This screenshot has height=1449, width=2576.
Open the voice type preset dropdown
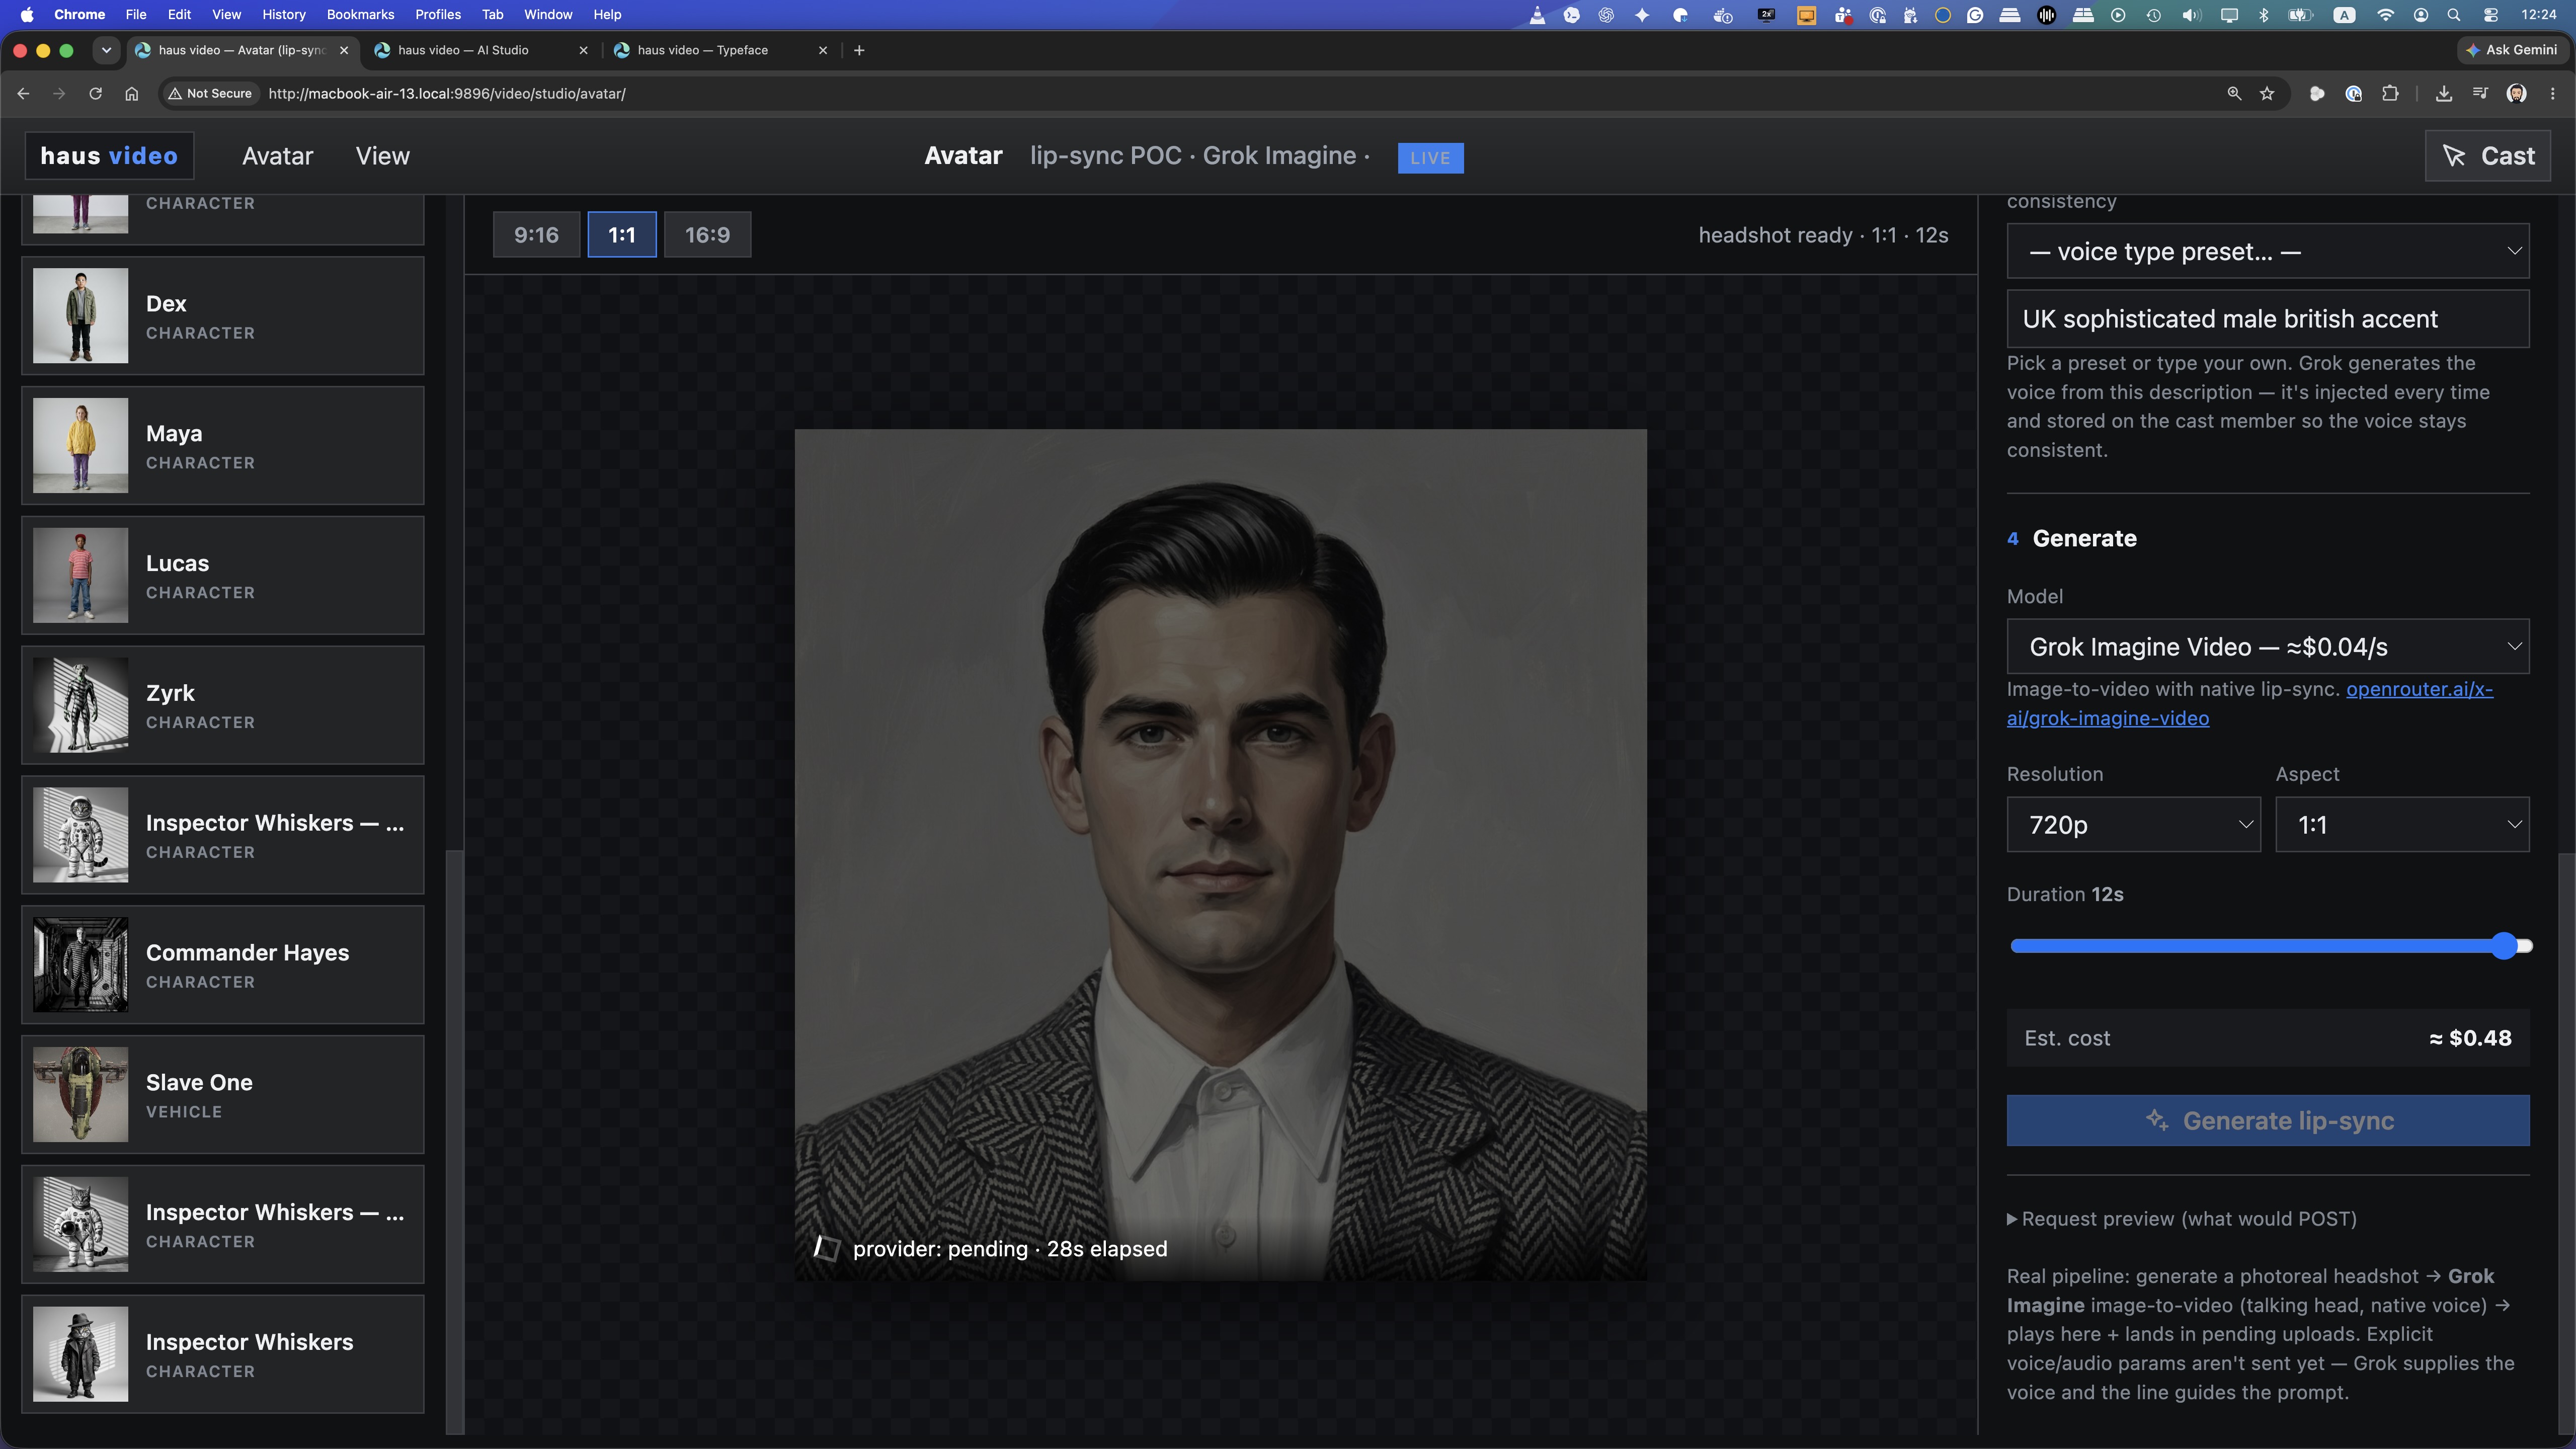click(x=2268, y=251)
